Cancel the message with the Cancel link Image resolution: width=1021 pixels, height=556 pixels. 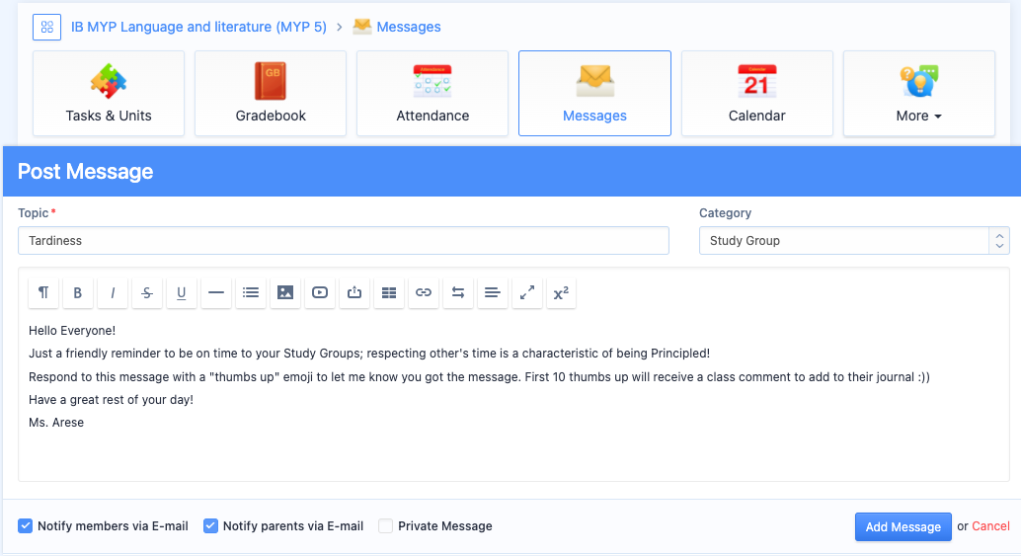click(x=990, y=526)
